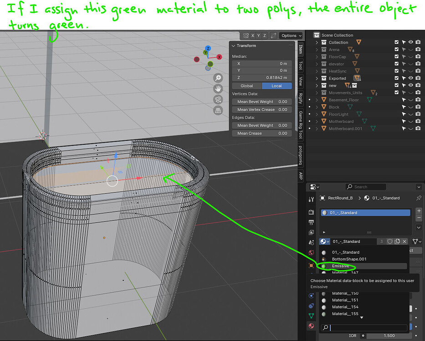Viewport: 425px width, 341px height.
Task: Open the Tool properties tab icon
Action: point(311,200)
